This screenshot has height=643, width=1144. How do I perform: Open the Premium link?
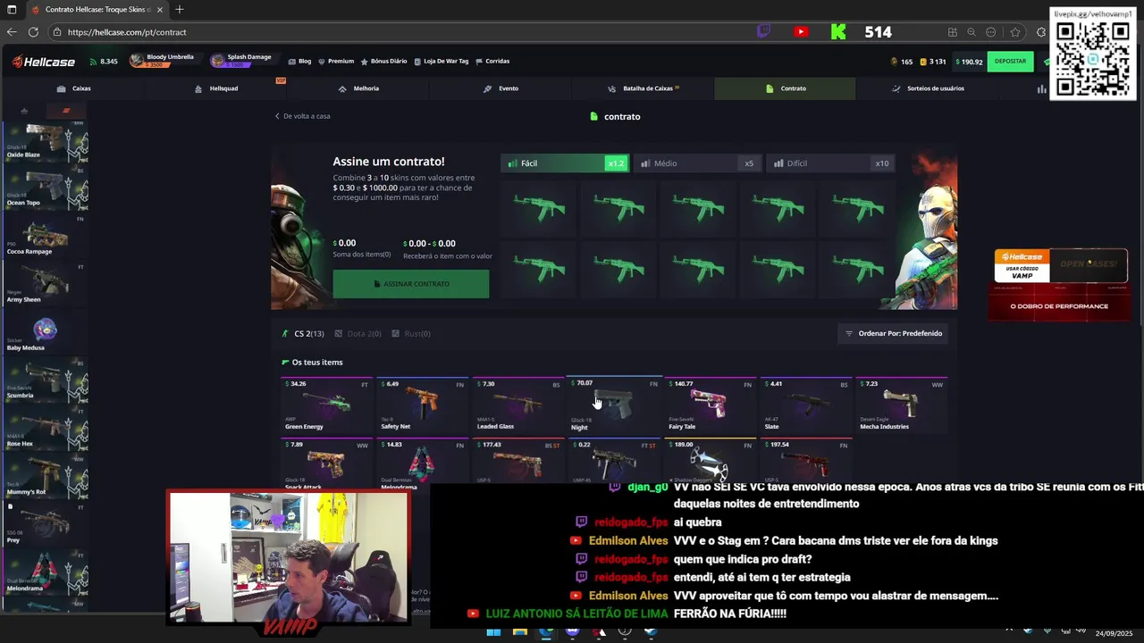(x=336, y=62)
